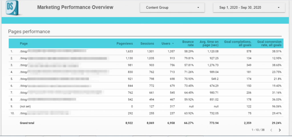The width and height of the screenshot is (292, 137).
Task: Click row number 5 blog page link
Action: (54, 79)
